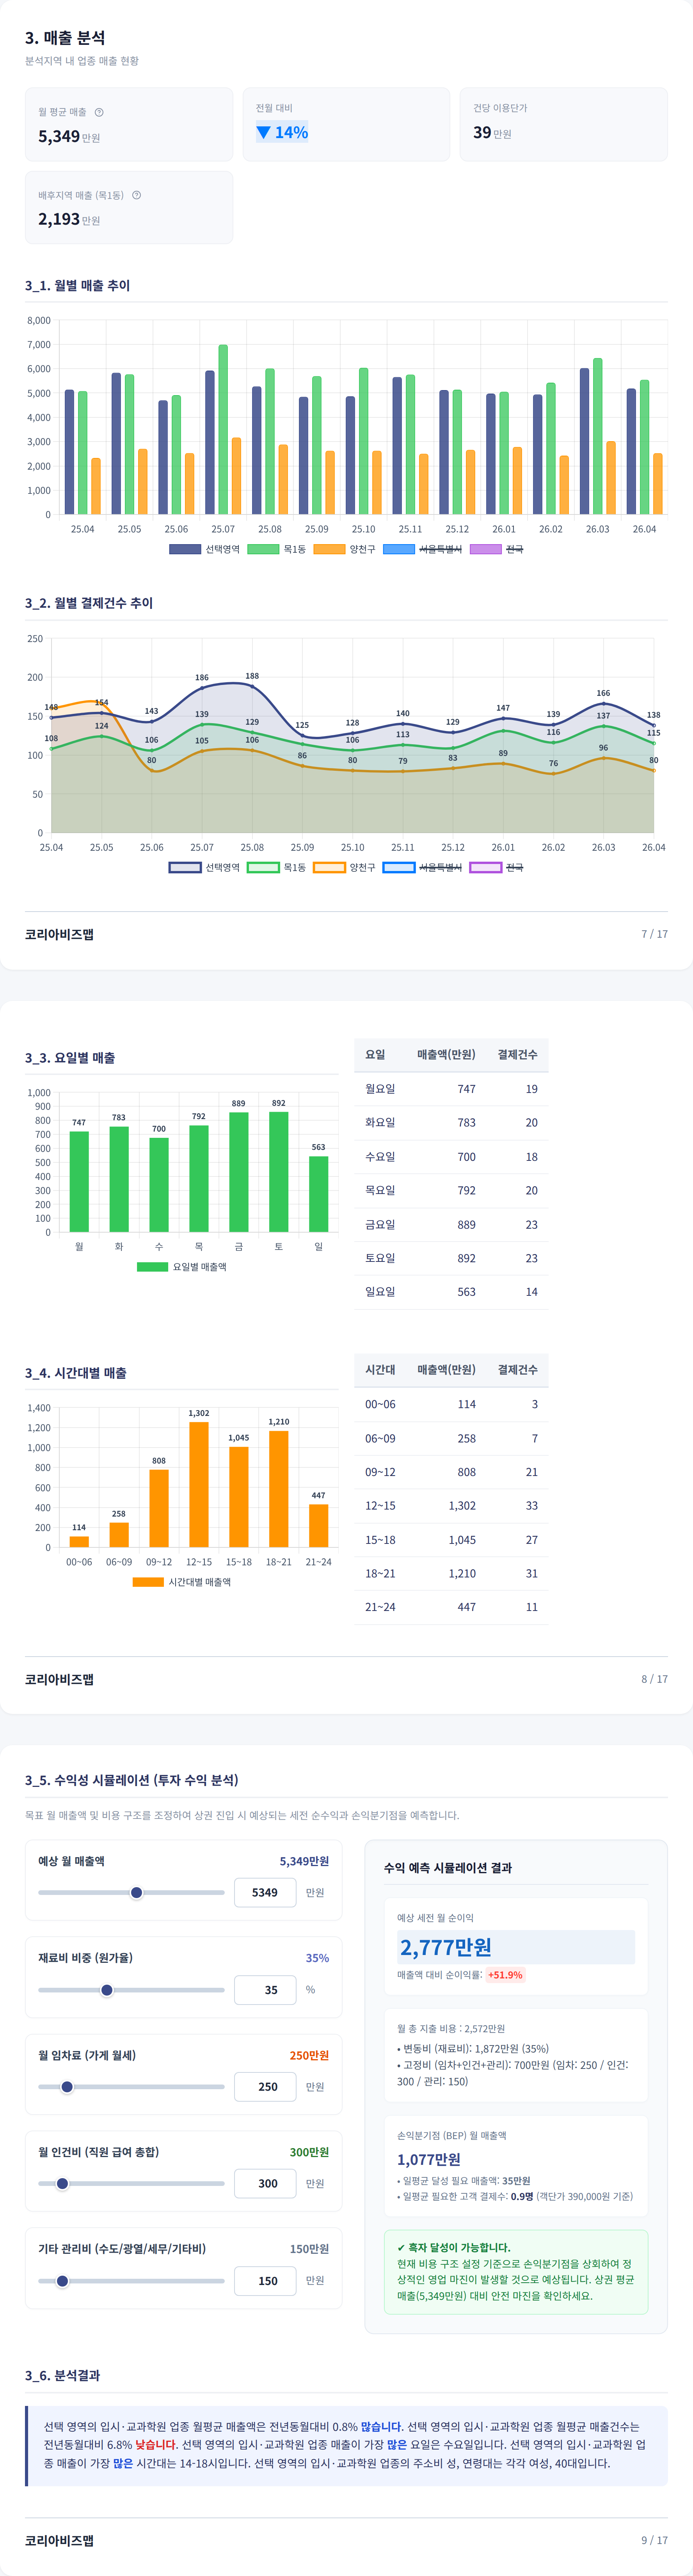Toggle 양천구 legend in payment count line chart
The height and width of the screenshot is (2576, 693).
coord(345,867)
